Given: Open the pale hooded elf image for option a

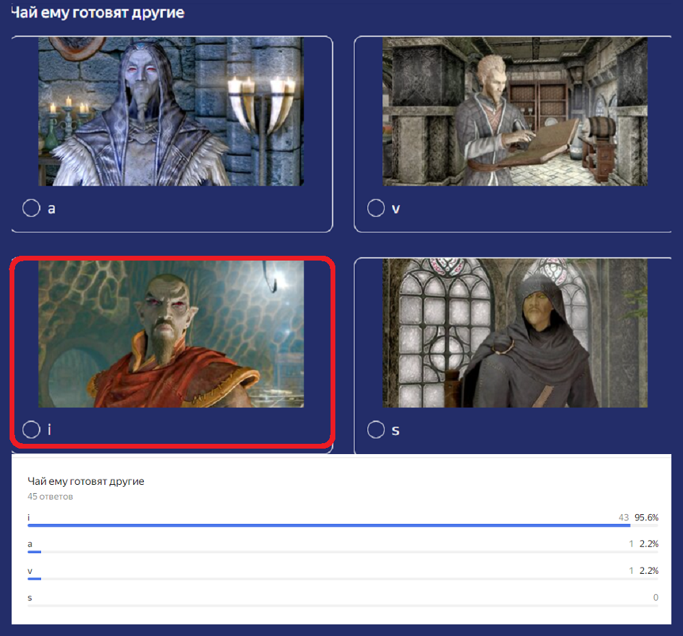Looking at the screenshot, I should click(171, 111).
